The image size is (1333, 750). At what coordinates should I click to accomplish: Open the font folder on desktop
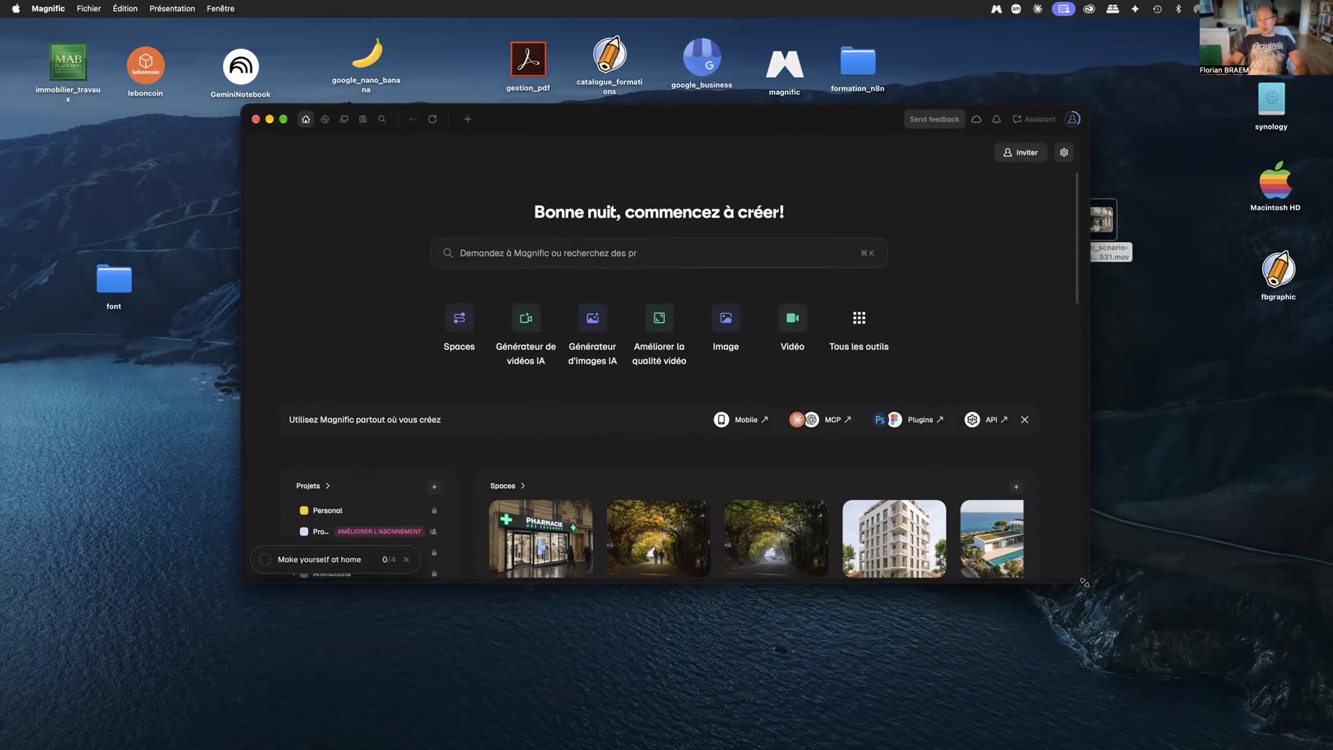(114, 287)
